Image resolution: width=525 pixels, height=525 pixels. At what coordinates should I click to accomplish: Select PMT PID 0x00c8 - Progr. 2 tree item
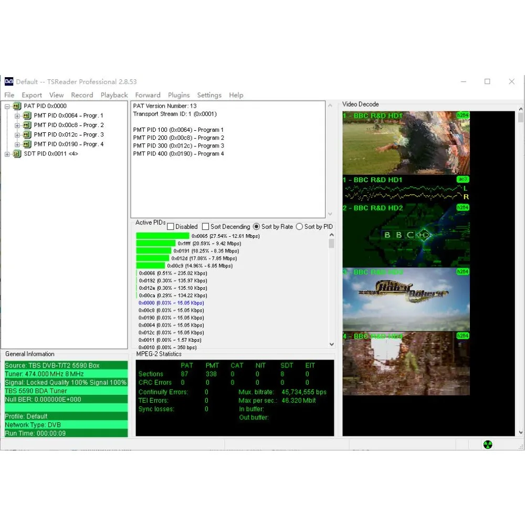coord(69,125)
